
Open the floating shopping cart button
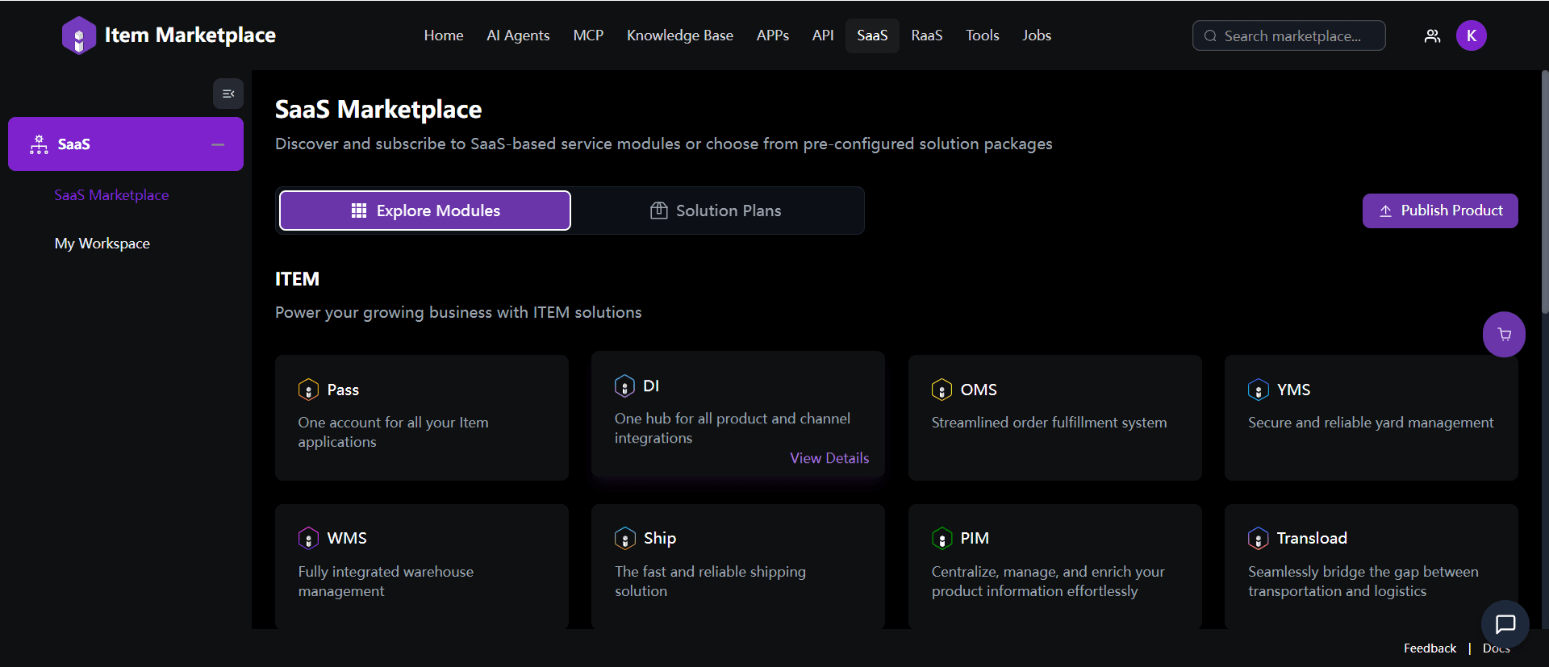pyautogui.click(x=1504, y=334)
